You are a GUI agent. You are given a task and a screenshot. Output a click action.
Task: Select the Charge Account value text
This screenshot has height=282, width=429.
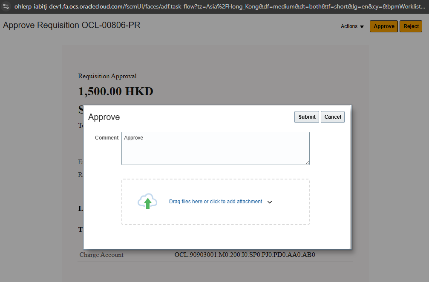coord(245,255)
